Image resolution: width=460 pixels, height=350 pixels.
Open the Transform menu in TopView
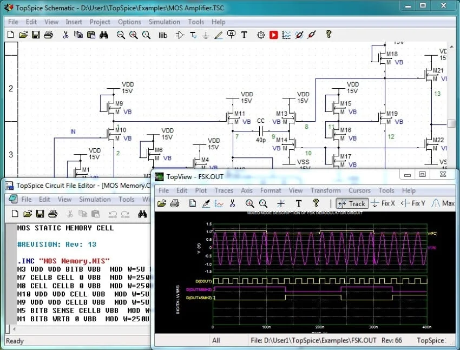(325, 190)
